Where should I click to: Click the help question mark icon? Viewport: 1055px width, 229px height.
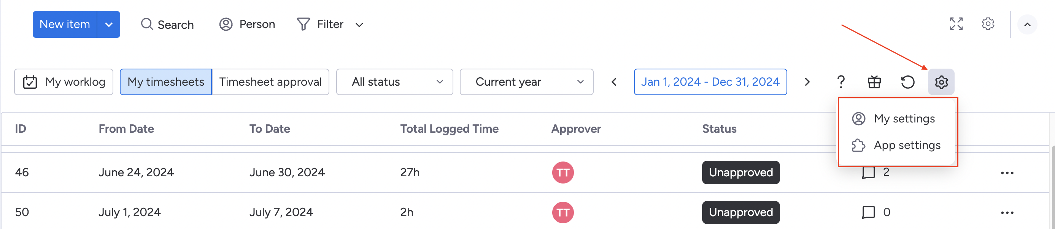(841, 82)
